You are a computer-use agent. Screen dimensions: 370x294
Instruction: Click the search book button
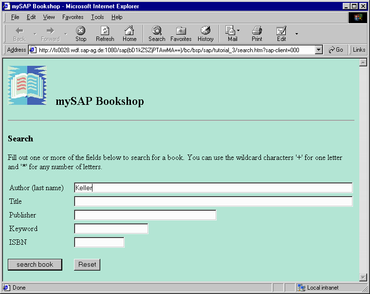pos(35,264)
